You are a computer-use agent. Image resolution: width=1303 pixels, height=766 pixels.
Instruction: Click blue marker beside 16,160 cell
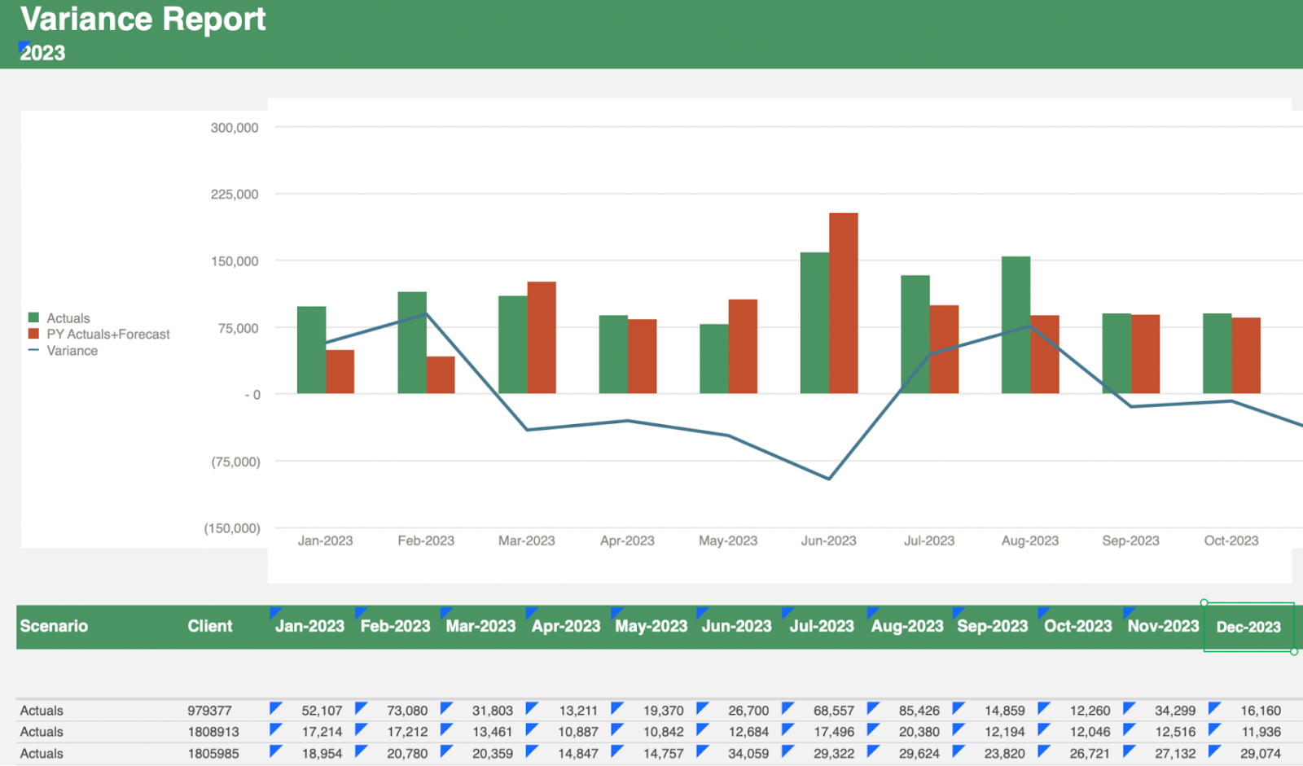tap(1213, 708)
